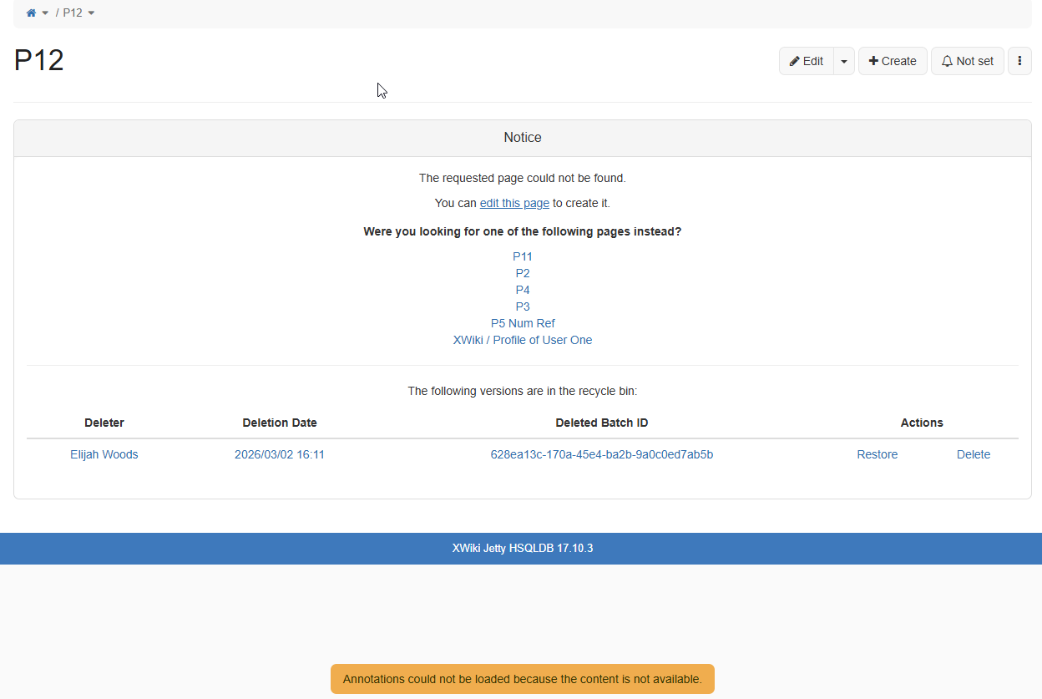Restore the deleted page from recycle bin
The image size is (1042, 699).
877,454
